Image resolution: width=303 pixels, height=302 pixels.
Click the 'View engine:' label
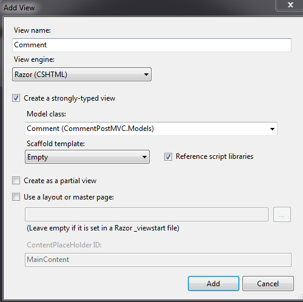(x=34, y=59)
